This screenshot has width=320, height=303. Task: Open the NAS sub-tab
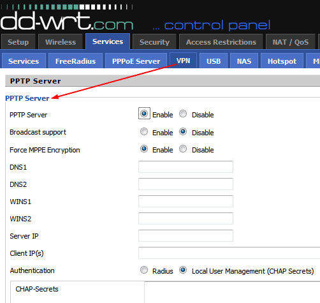click(x=244, y=61)
